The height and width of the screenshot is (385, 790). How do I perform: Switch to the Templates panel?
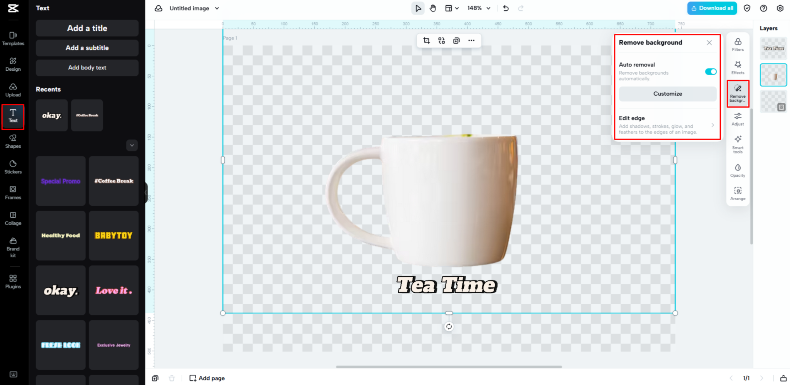(x=13, y=38)
